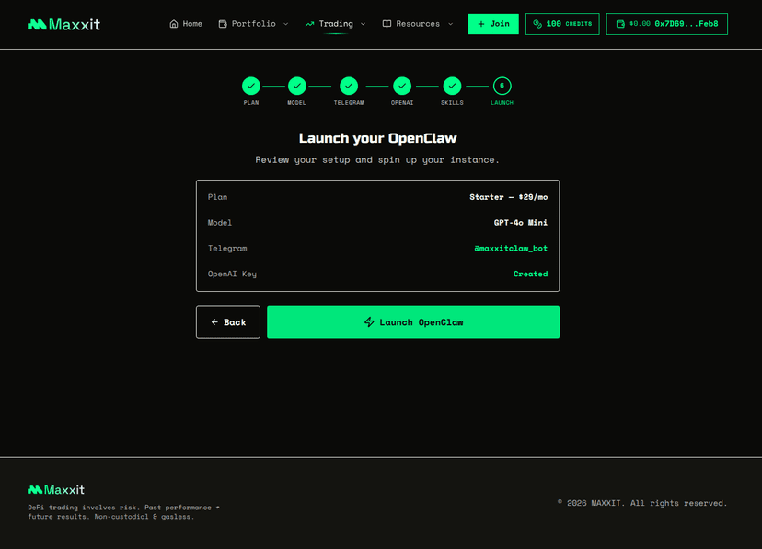The height and width of the screenshot is (549, 762).
Task: Select the Trading navigation item
Action: tap(335, 23)
